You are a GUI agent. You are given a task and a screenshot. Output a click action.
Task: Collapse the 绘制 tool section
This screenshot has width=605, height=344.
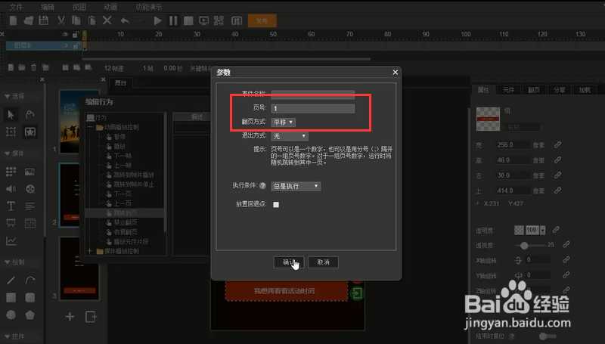(8, 262)
